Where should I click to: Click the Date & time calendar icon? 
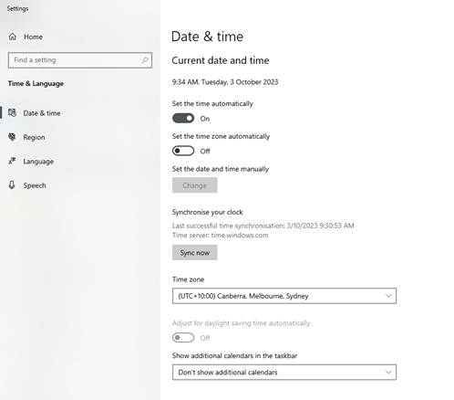point(12,113)
